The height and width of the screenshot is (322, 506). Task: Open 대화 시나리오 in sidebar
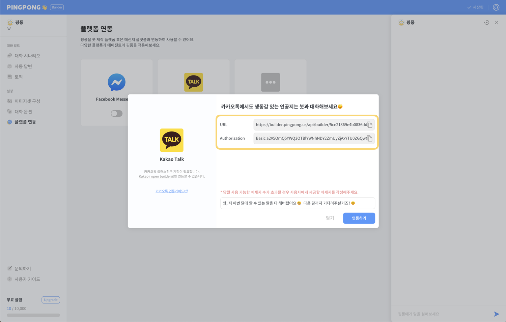tap(27, 56)
